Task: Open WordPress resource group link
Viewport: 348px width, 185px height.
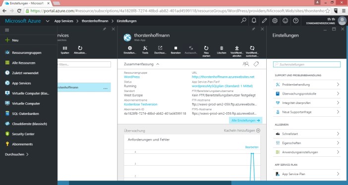Action: 132,77
